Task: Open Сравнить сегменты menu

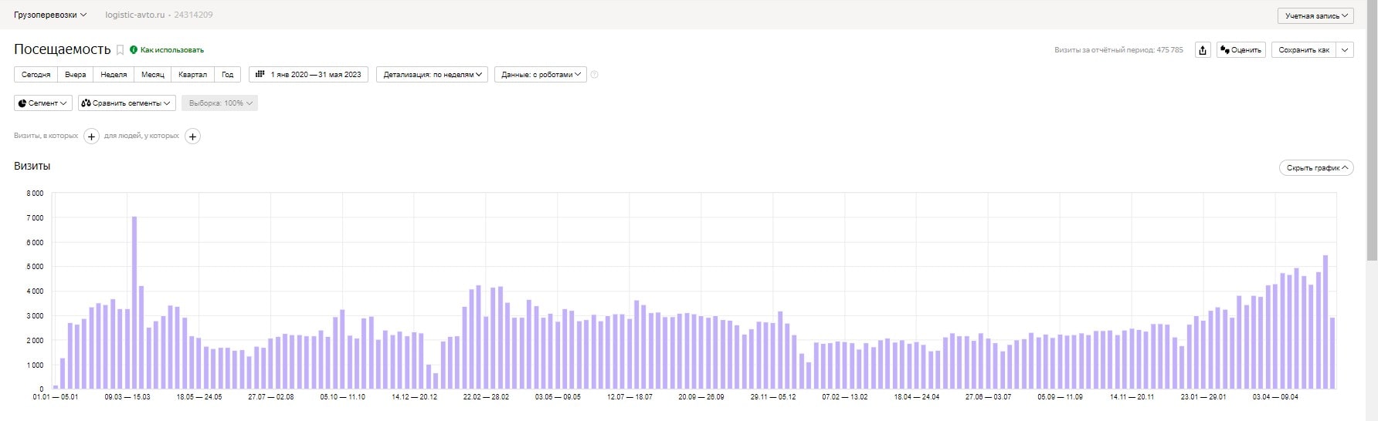Action: [x=127, y=103]
